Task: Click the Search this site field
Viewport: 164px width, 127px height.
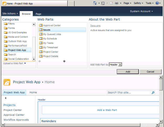Action: [x=129, y=93]
